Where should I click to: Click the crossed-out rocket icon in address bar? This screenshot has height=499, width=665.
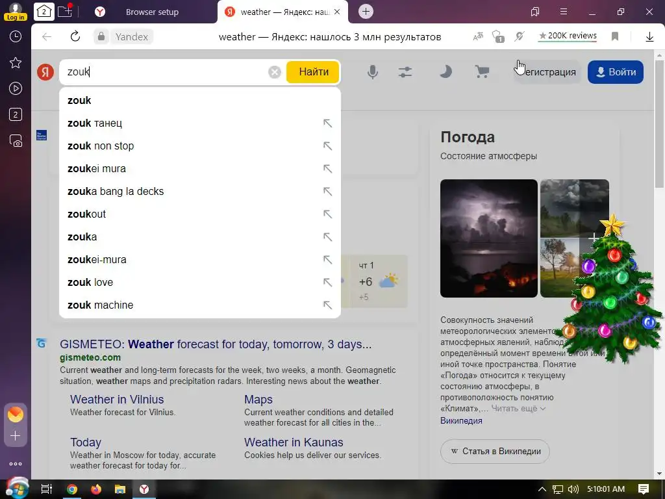[x=520, y=36]
